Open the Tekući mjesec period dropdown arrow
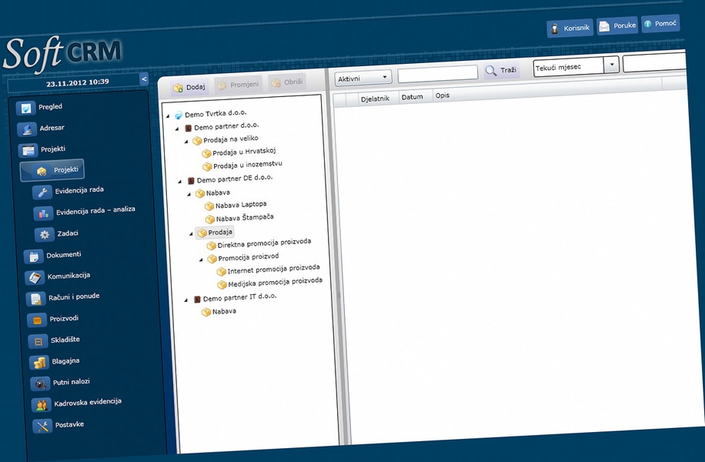Image resolution: width=705 pixels, height=462 pixels. click(611, 65)
